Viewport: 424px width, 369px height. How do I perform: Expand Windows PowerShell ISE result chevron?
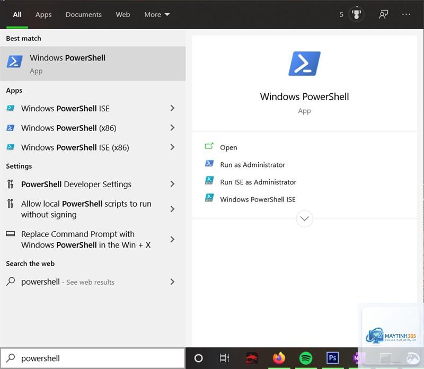pos(172,108)
